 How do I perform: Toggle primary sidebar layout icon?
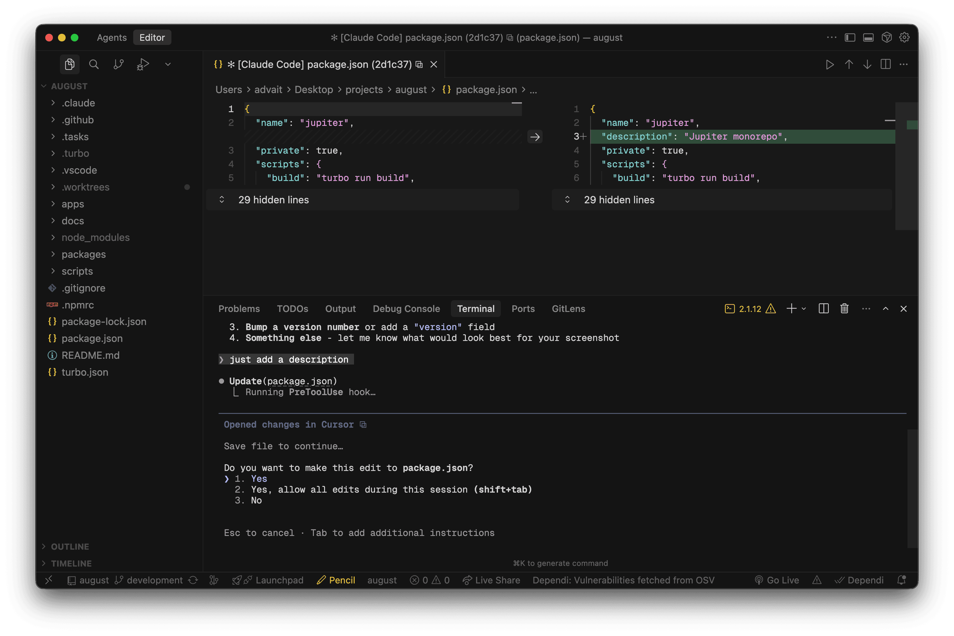pos(850,37)
